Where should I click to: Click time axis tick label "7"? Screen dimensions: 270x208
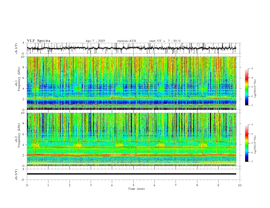click(176, 185)
